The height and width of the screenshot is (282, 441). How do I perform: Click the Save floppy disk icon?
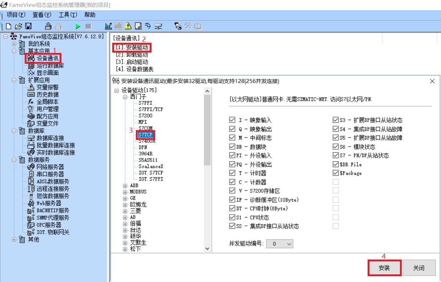click(x=28, y=26)
